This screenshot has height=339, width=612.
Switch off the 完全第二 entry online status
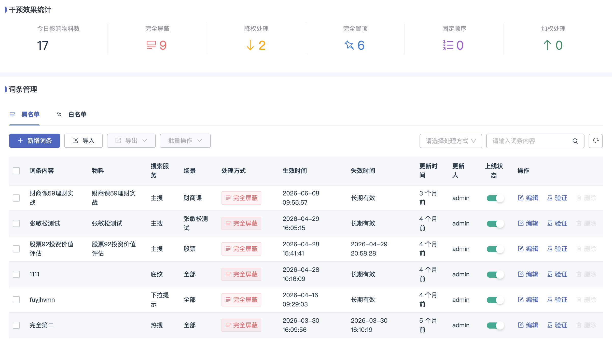coord(495,326)
